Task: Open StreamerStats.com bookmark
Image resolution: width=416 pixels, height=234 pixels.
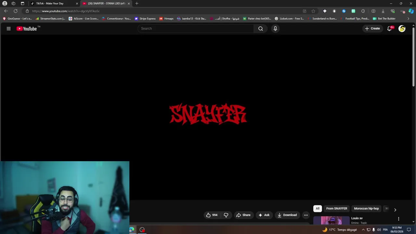Action: 50,19
